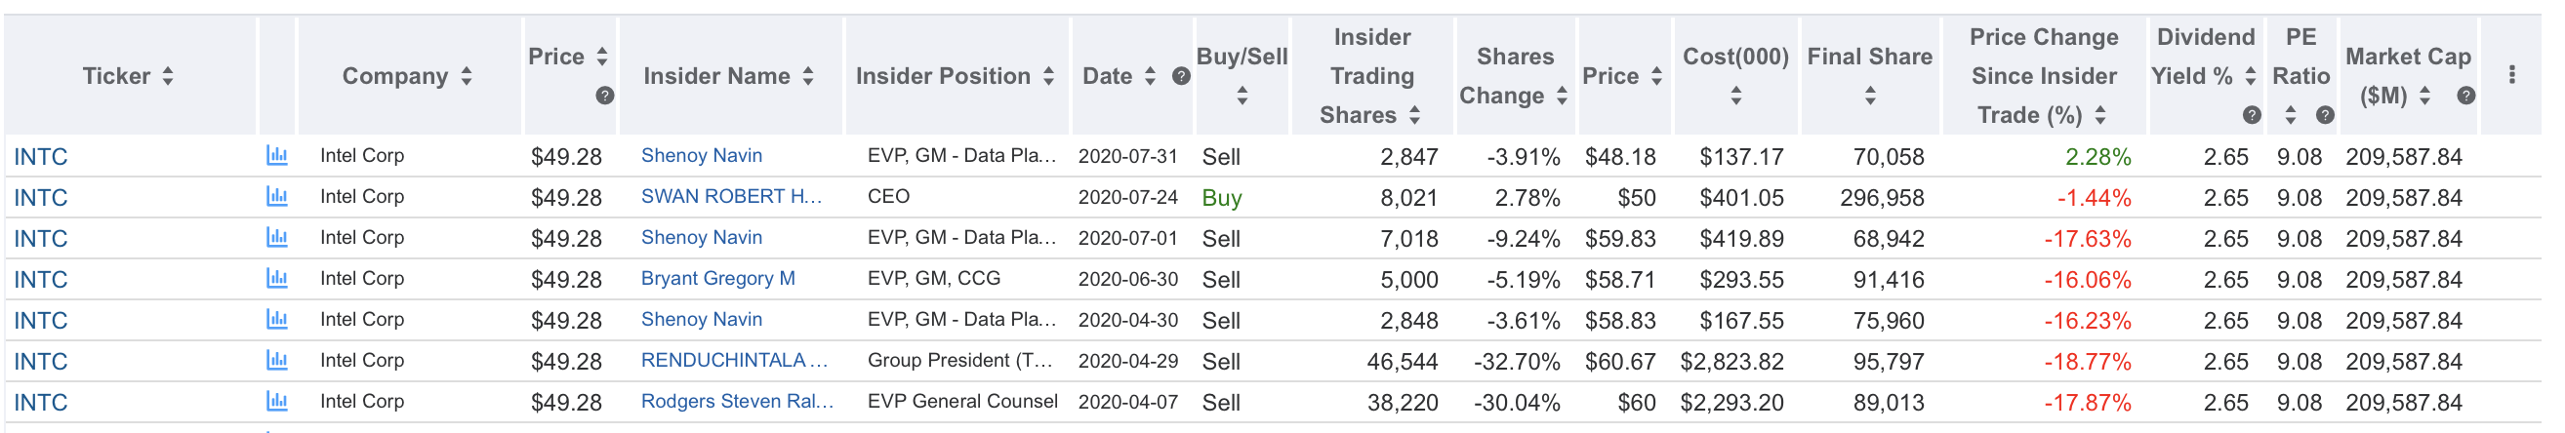Screen dimensions: 2565x433
Task: Sort by Cost(000) column arrows
Action: pos(1735,96)
